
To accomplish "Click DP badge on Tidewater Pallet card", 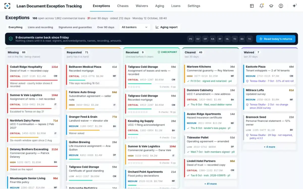I will (232, 147).
